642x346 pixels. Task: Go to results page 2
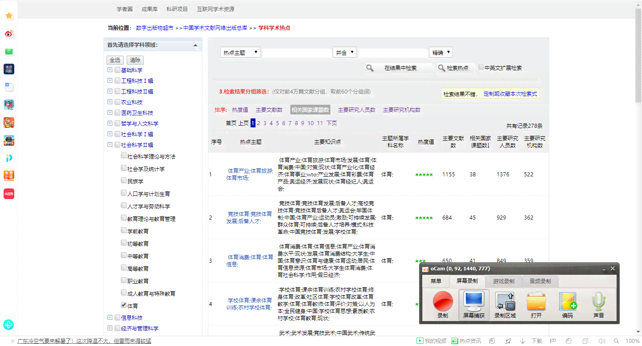(259, 123)
